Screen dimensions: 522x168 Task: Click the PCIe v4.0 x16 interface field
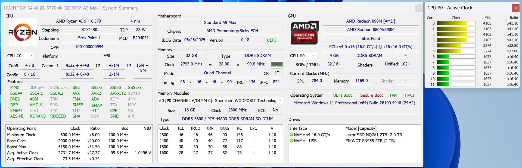(371, 47)
